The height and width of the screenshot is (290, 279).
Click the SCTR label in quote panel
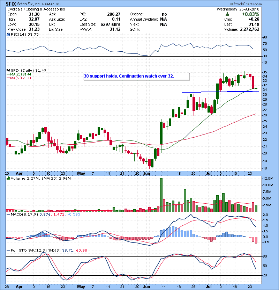[135, 29]
